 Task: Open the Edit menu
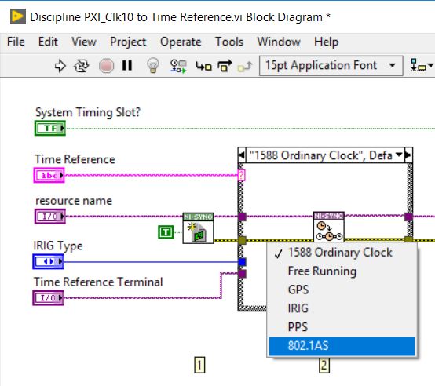coord(48,42)
